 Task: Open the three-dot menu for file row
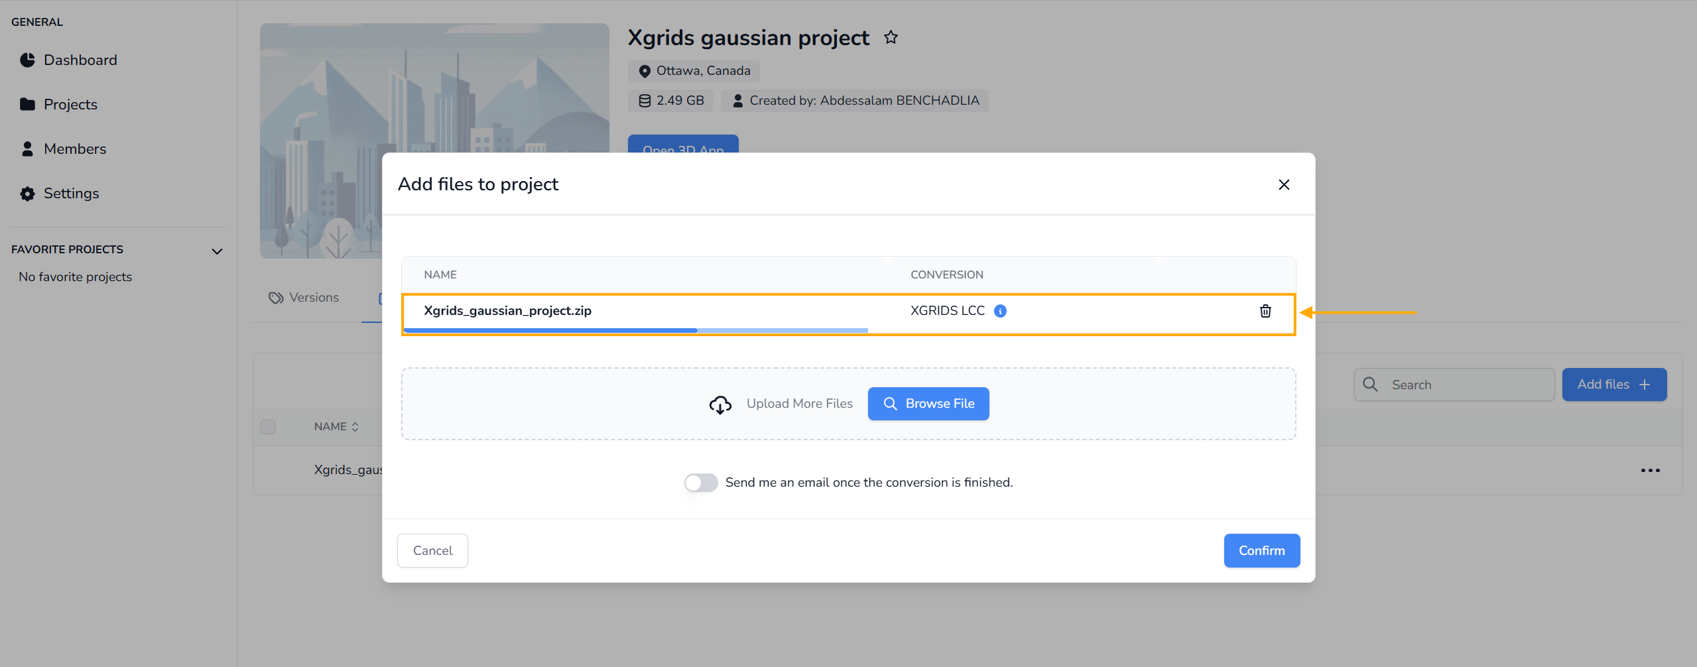click(1650, 470)
